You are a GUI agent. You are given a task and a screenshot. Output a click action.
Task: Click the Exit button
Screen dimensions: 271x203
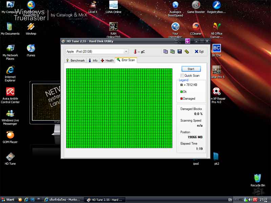199,51
